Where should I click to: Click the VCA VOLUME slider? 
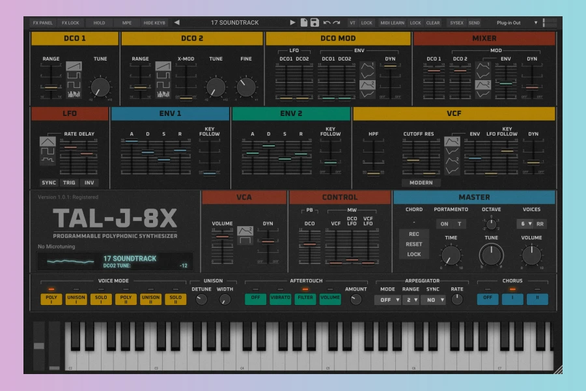point(222,237)
